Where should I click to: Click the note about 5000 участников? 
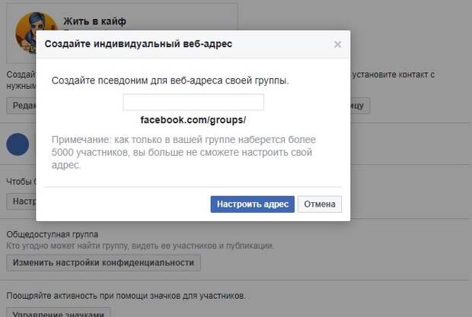[x=183, y=152]
